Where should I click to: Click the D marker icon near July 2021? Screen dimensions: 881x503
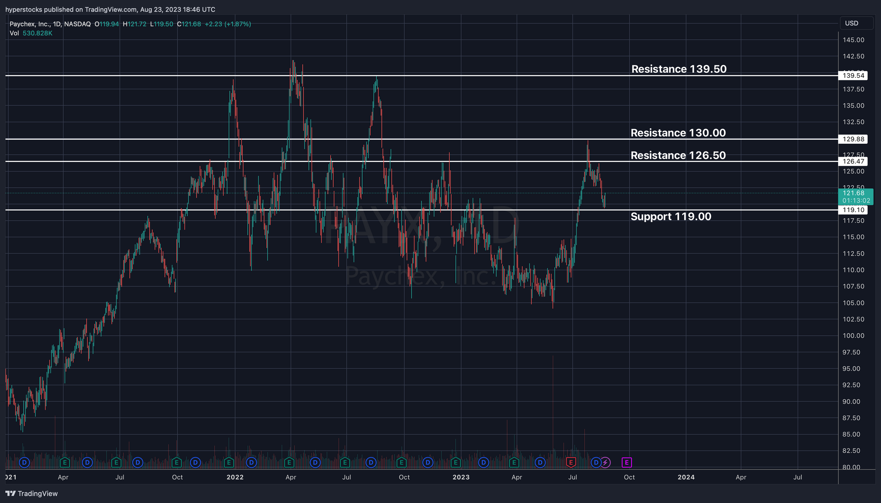(137, 463)
